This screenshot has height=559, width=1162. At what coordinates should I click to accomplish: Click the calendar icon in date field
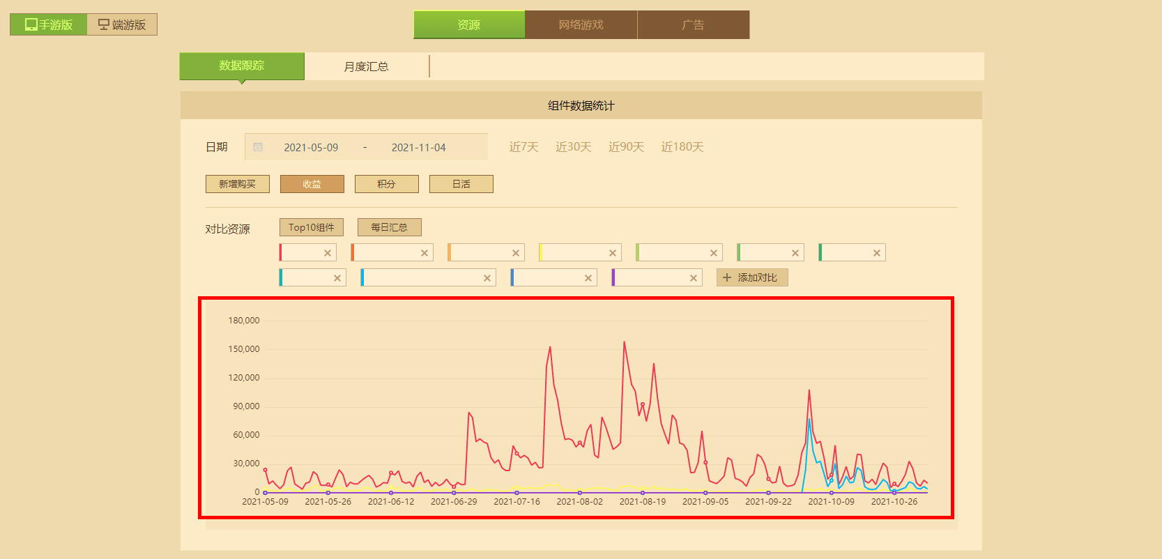258,147
